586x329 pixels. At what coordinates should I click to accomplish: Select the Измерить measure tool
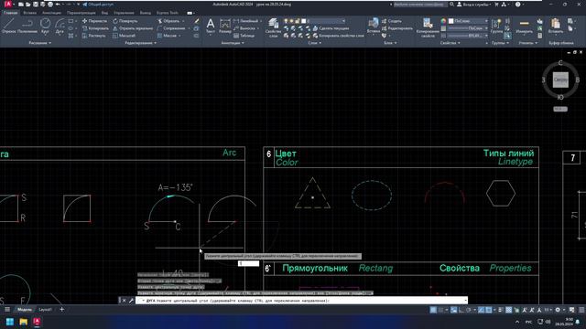pos(525,27)
